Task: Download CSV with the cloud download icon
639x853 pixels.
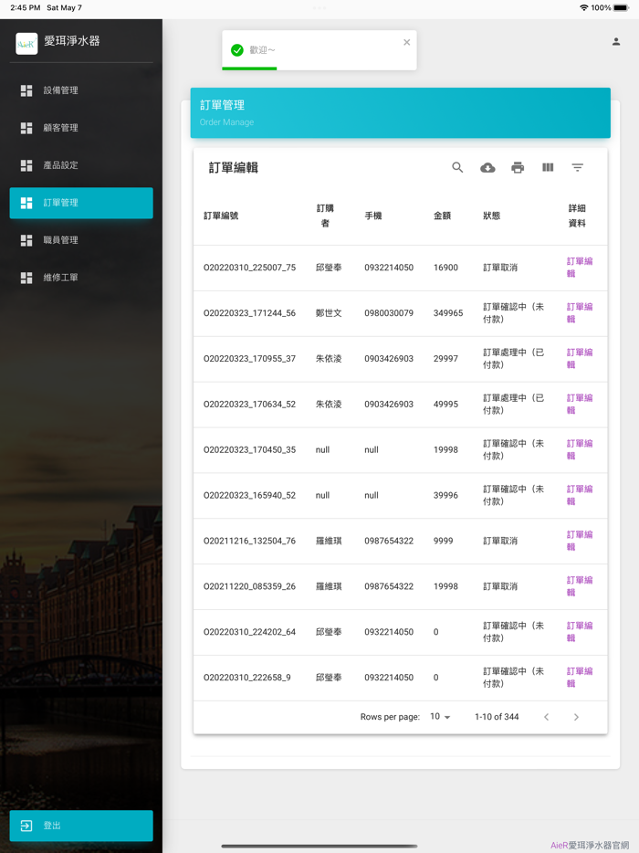Action: [x=487, y=167]
